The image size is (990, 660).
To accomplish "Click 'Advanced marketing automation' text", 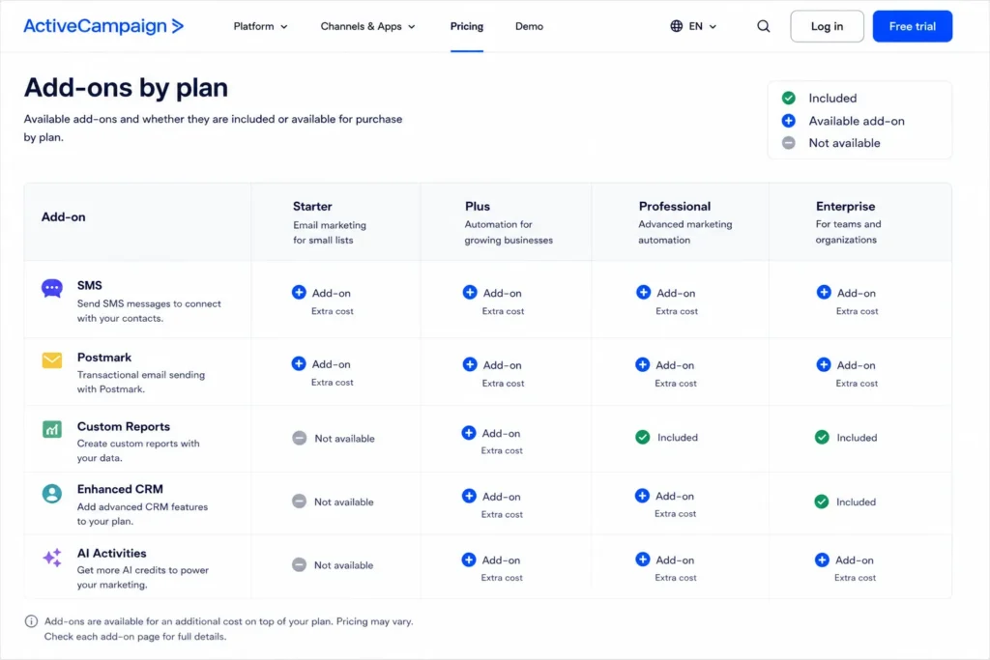I will pyautogui.click(x=685, y=232).
